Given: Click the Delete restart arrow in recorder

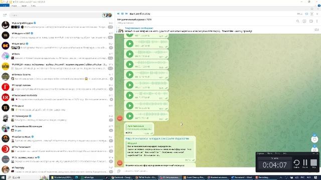Looking at the screenshot, I should [x=296, y=163].
